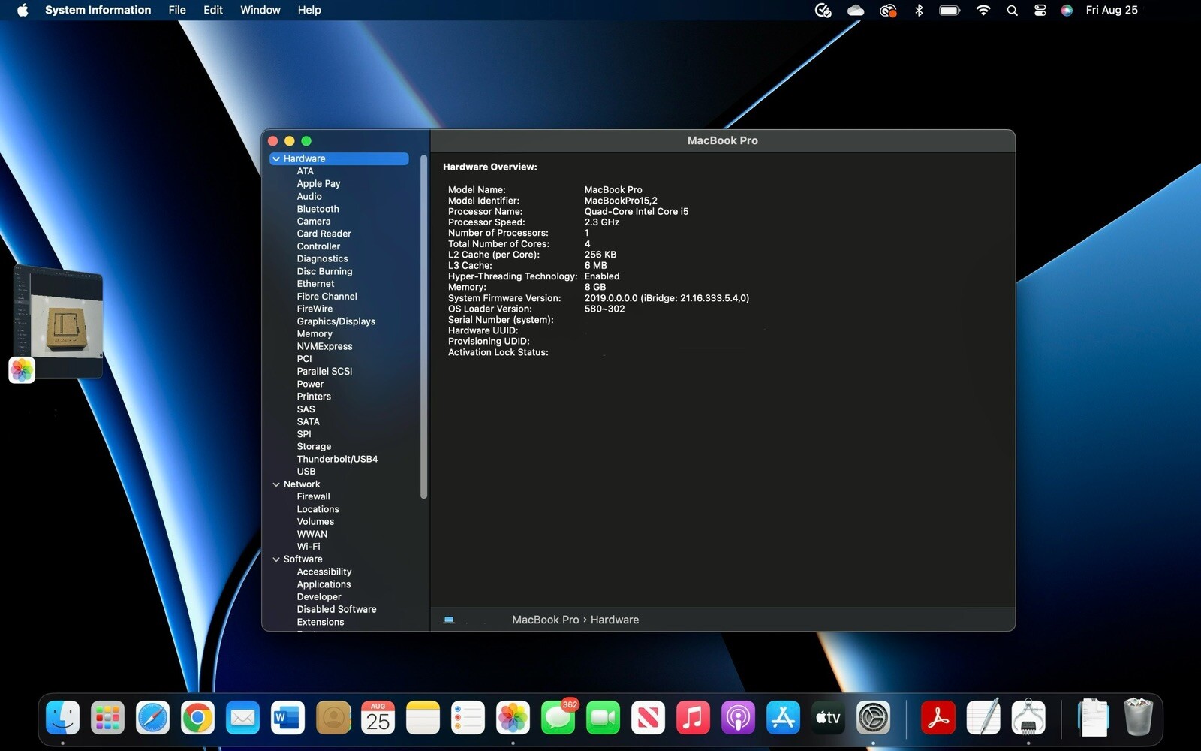Open System Information icon in Dock
The width and height of the screenshot is (1201, 751).
pos(1028,718)
